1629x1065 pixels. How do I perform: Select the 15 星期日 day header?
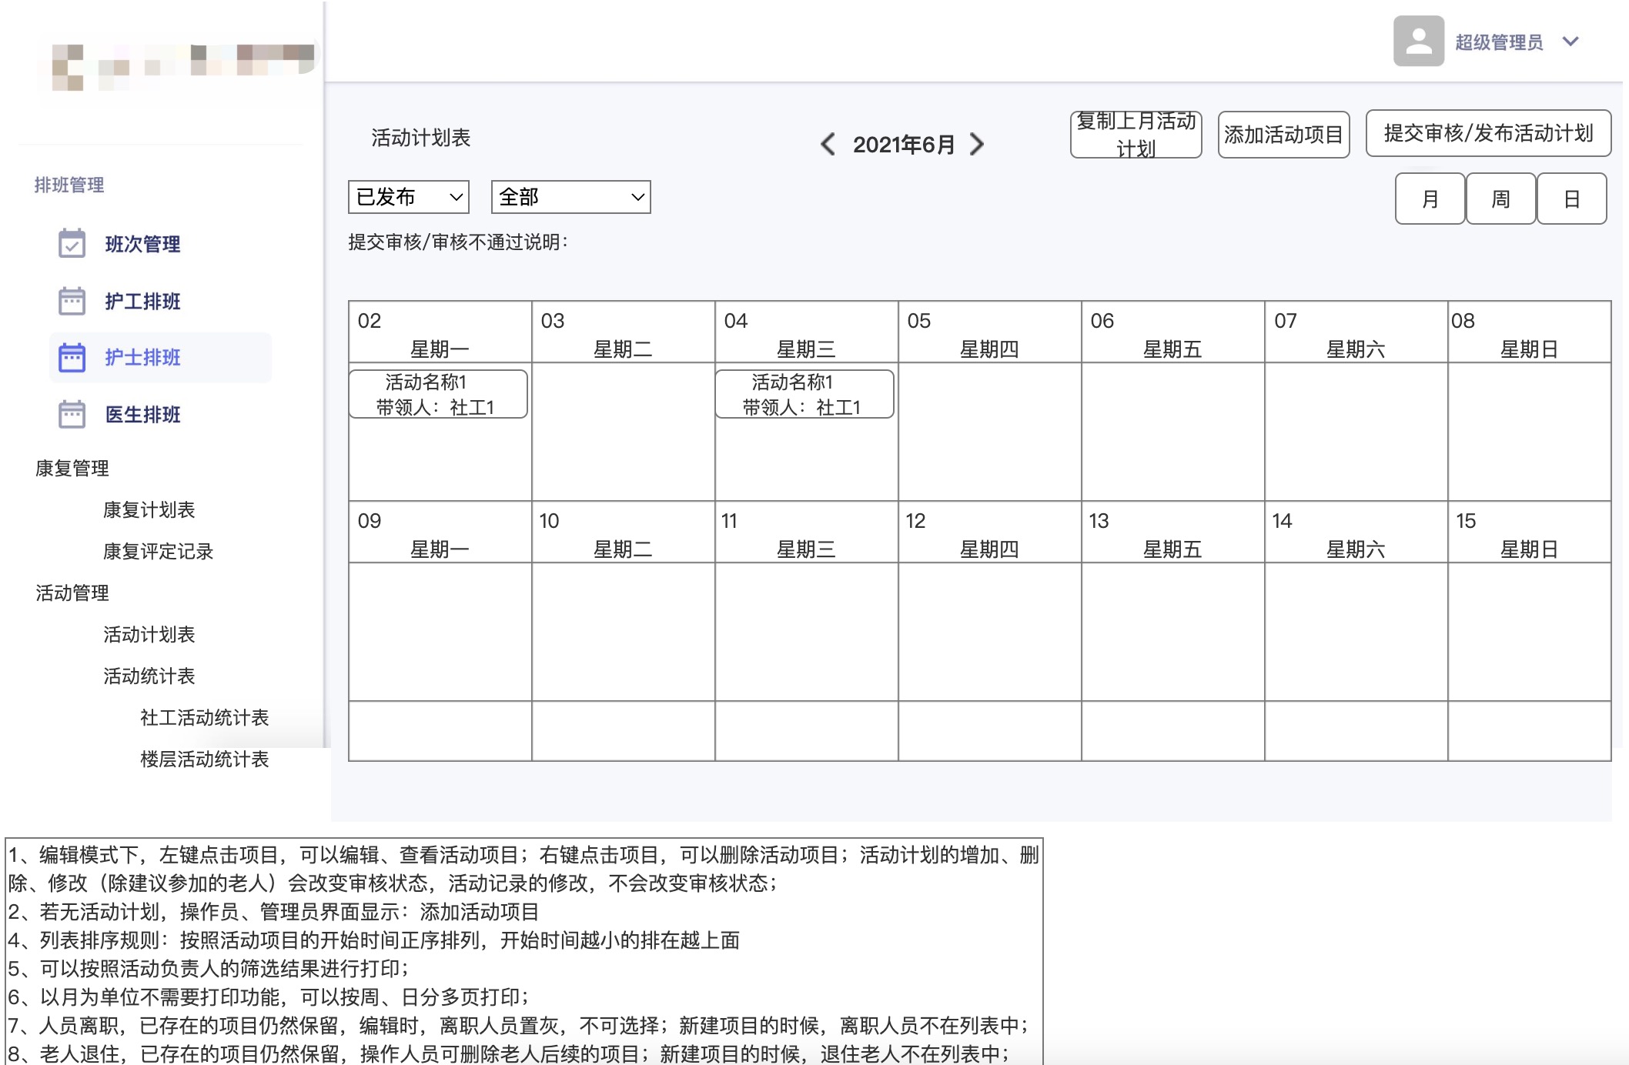tap(1530, 532)
